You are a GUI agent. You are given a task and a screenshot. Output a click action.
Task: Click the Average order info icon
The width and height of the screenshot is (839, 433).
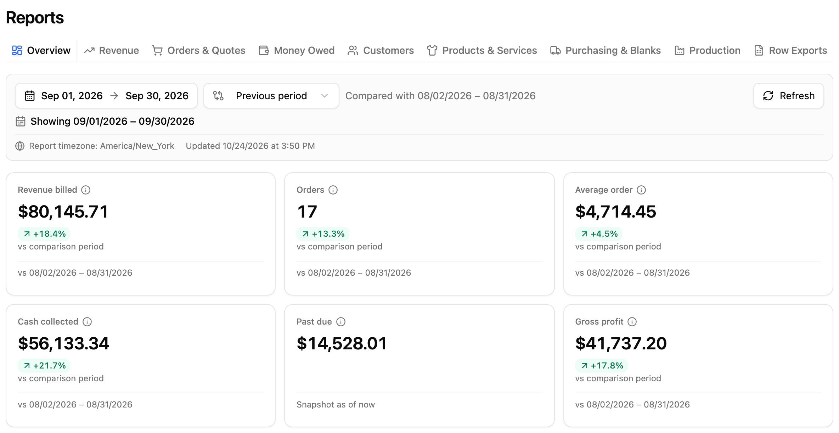[641, 190]
